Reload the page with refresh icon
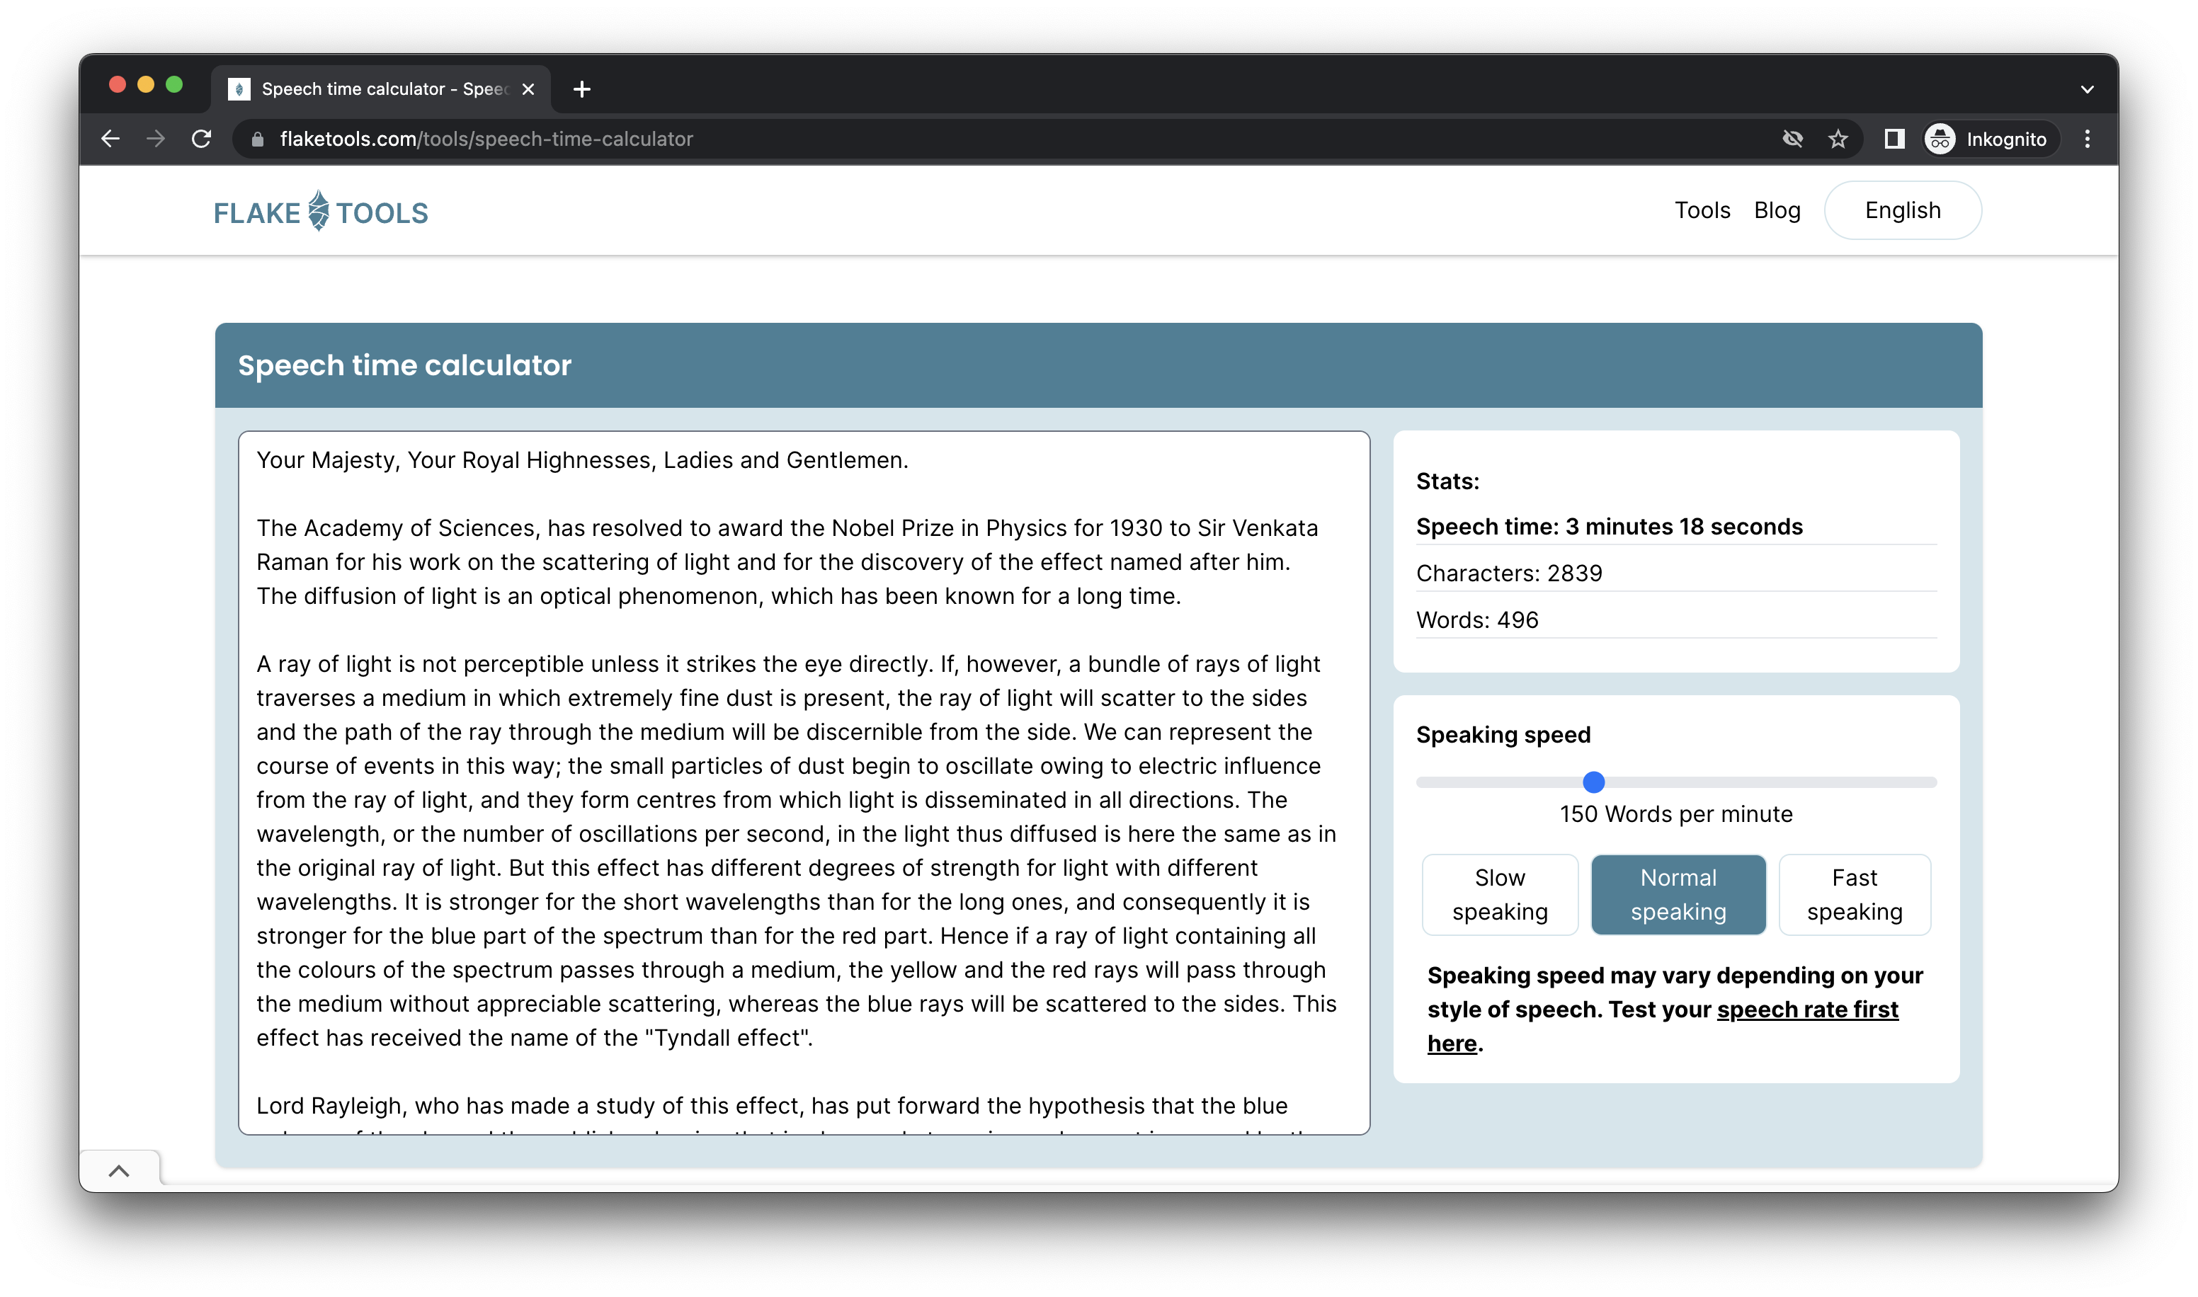Image resolution: width=2198 pixels, height=1297 pixels. pos(201,139)
